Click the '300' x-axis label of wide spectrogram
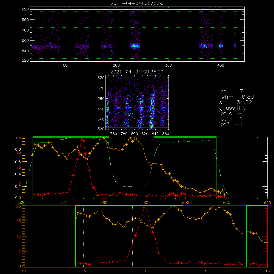 coord(169,65)
